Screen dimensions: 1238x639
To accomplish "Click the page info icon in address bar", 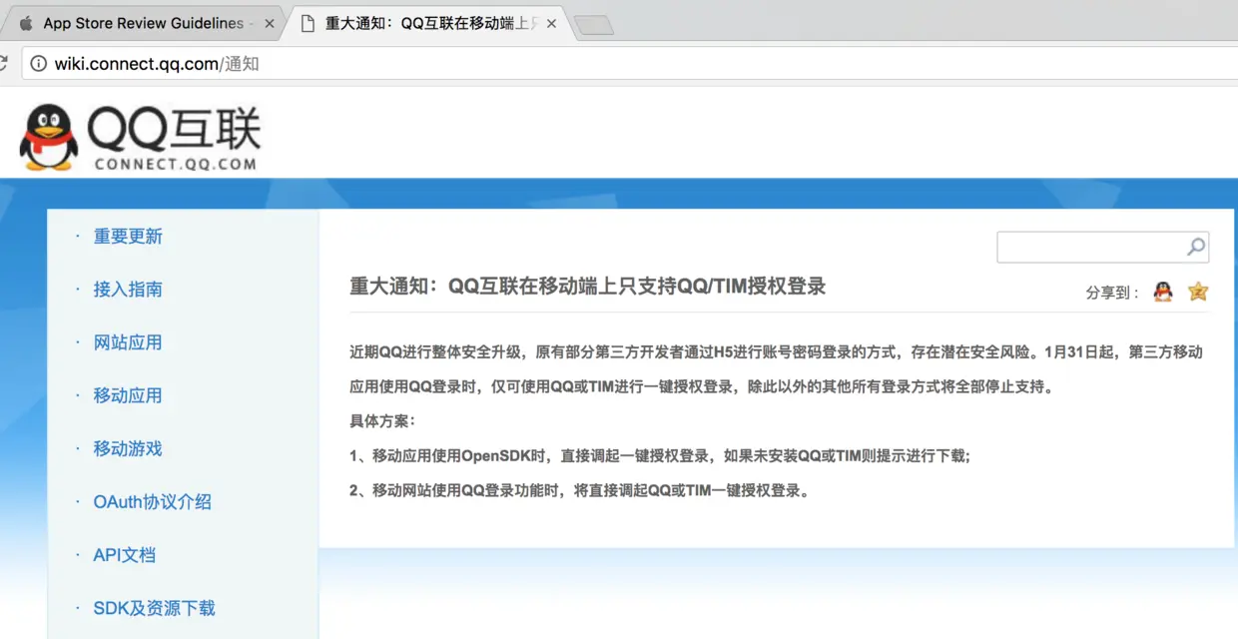I will [37, 62].
